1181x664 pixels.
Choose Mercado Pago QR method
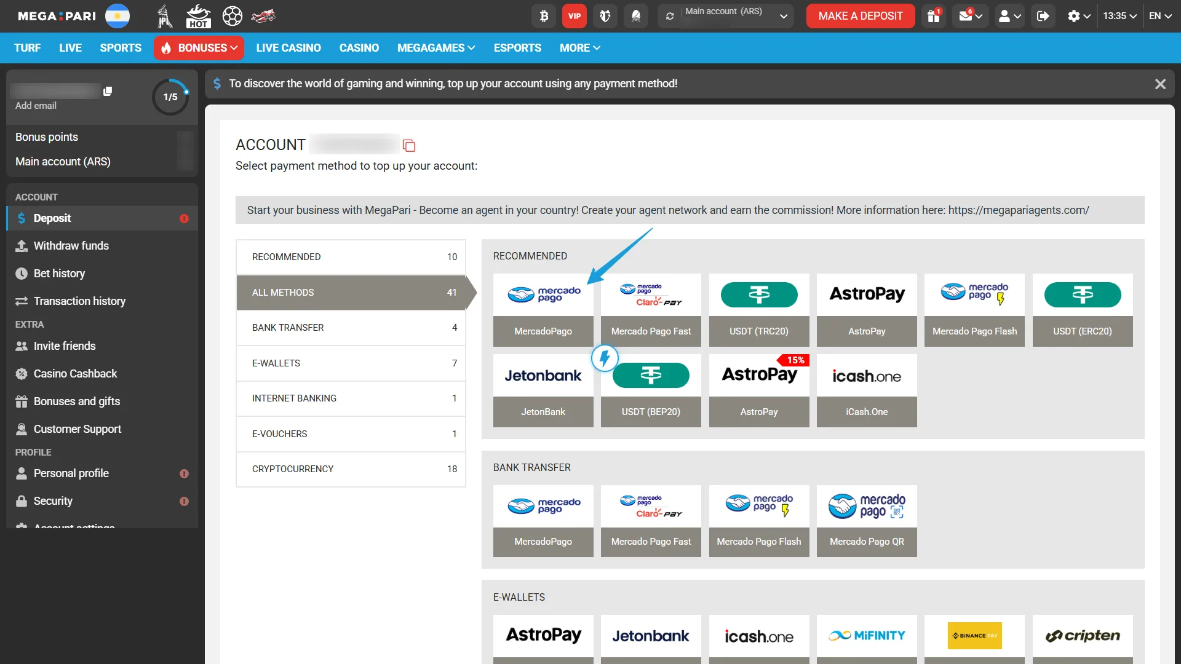coord(867,521)
